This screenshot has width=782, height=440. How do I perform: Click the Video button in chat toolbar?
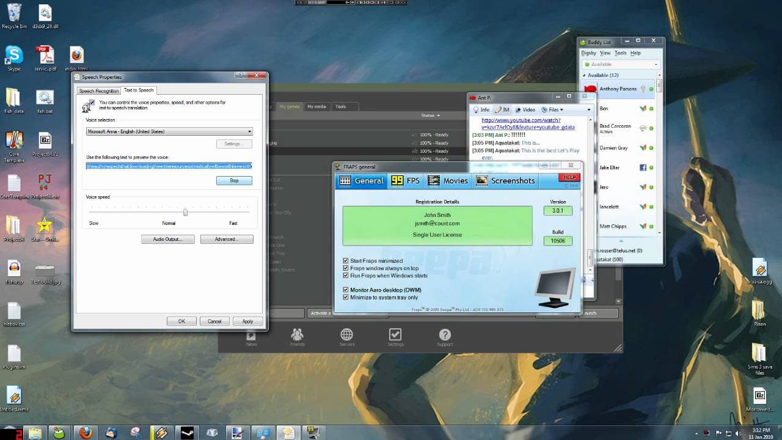point(525,110)
